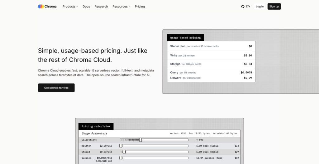
Task: Click the Starter plan row
Action: (211, 46)
